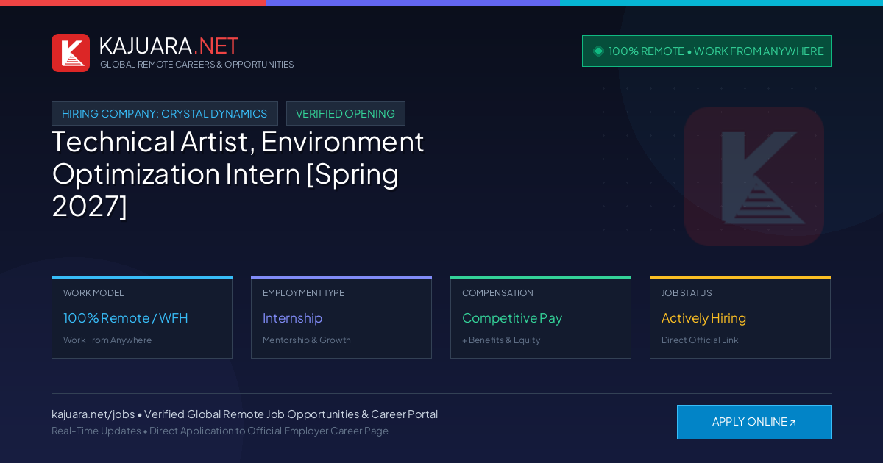Click the VERIFIED OPENING tag
Viewport: 883px width, 463px height.
pyautogui.click(x=346, y=114)
